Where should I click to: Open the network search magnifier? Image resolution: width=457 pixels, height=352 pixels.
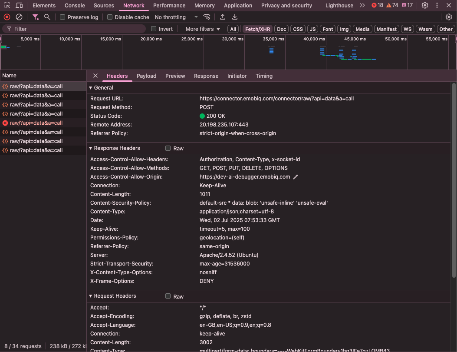tap(47, 17)
